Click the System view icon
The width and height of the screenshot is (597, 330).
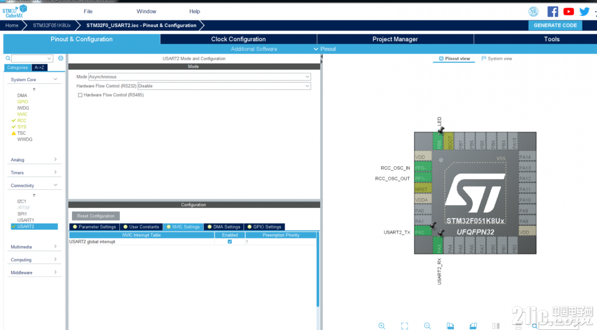click(x=484, y=58)
